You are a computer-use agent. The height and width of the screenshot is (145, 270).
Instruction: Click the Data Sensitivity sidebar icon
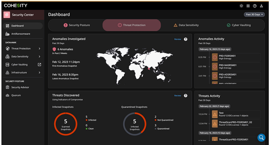[x=7, y=57]
